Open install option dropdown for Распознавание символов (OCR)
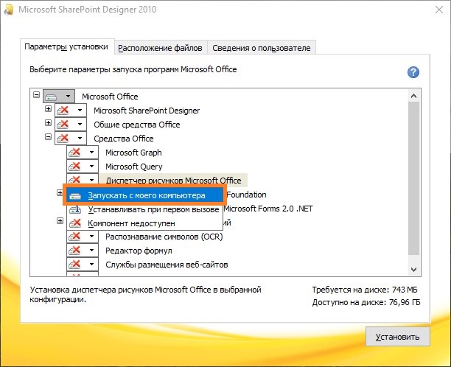The height and width of the screenshot is (367, 451). coord(83,237)
